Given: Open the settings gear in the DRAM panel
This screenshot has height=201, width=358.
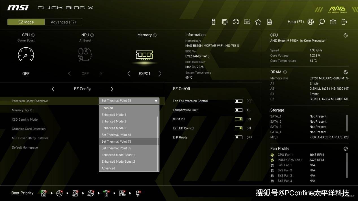Looking at the screenshot, I should [346, 72].
